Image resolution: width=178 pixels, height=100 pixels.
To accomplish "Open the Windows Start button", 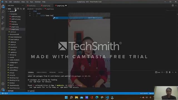I will 66,97.
